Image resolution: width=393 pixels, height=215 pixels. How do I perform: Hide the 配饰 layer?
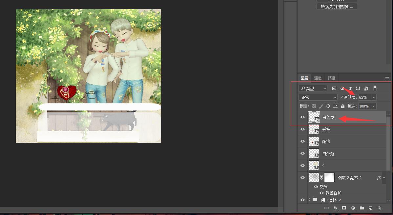click(x=302, y=141)
